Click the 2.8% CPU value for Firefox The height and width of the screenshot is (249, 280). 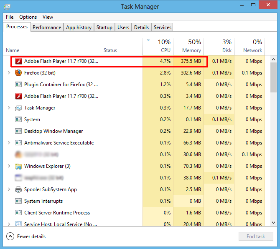[x=165, y=73]
